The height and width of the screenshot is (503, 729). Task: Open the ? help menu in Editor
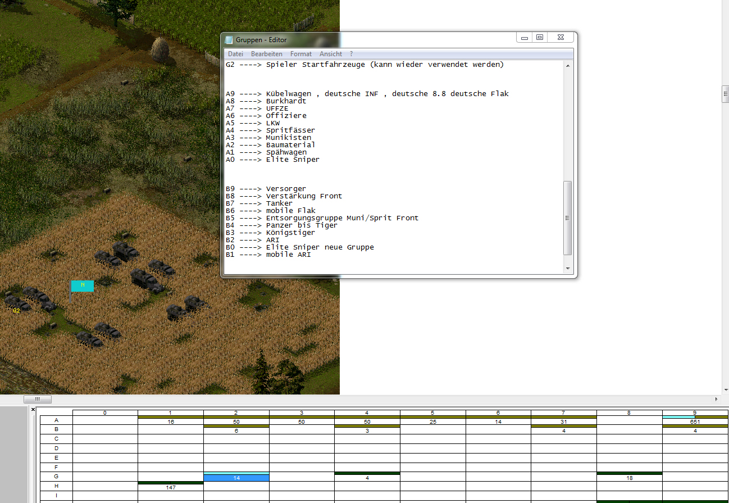[x=351, y=54]
